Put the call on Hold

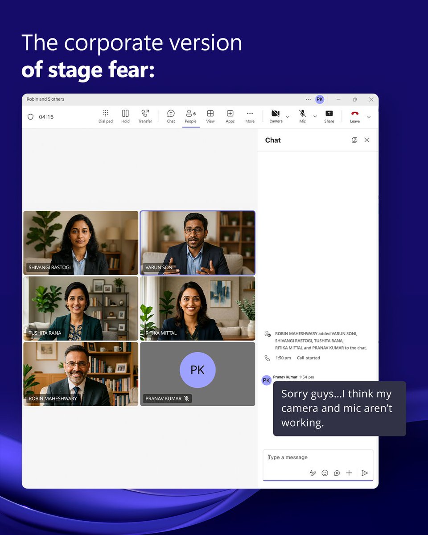point(125,116)
